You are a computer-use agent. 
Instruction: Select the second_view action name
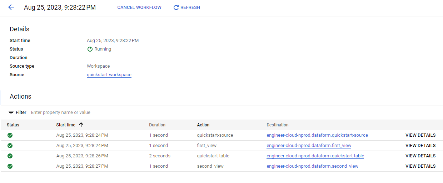click(210, 166)
